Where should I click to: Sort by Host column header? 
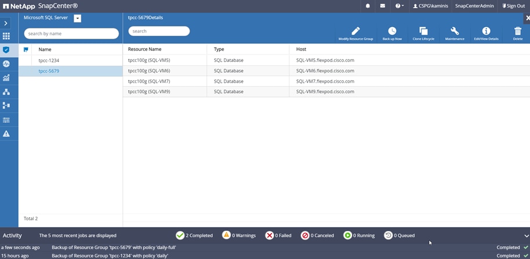[x=301, y=49]
